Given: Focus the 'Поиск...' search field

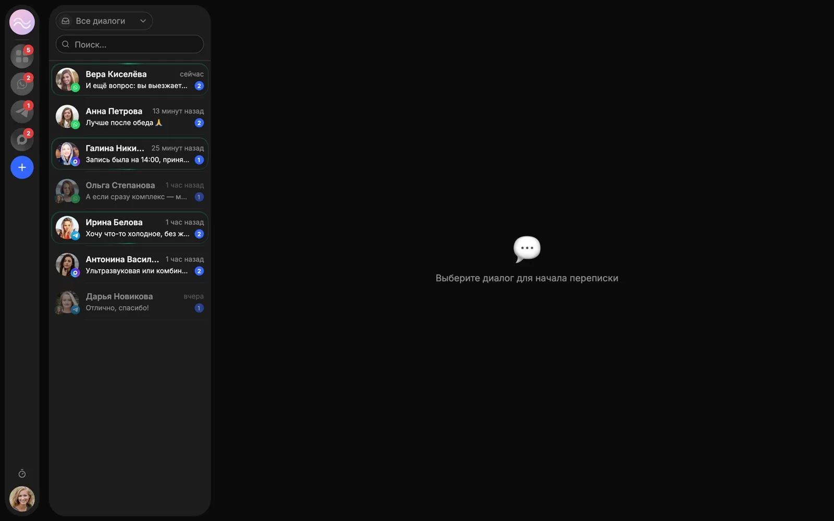Looking at the screenshot, I should coord(130,44).
